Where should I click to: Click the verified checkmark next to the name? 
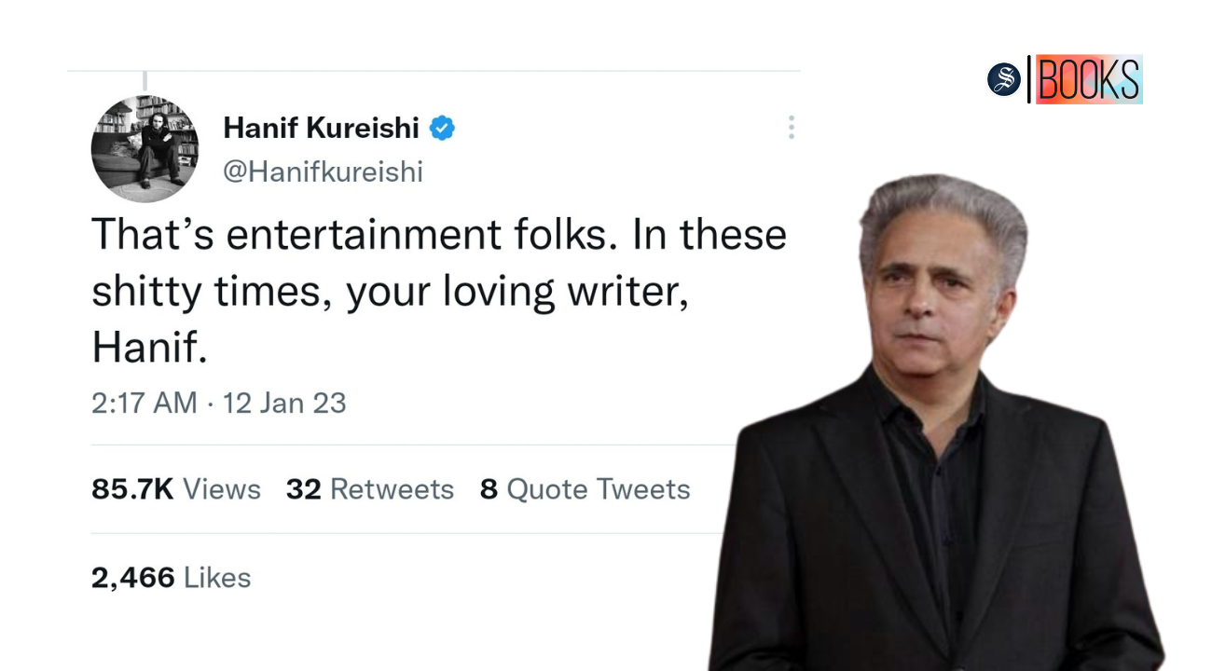point(443,128)
